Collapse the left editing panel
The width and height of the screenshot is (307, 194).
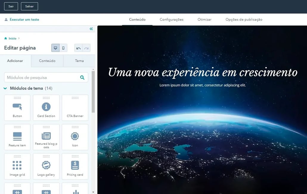click(x=91, y=29)
